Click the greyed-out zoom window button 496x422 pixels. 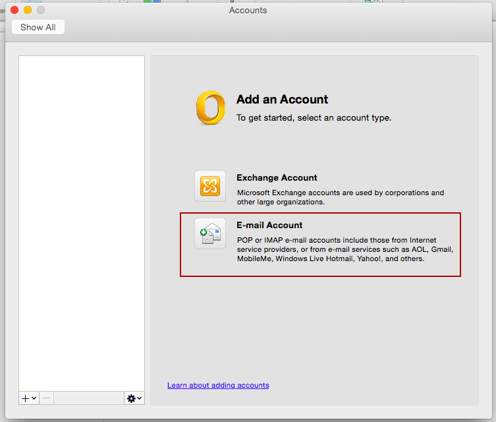(x=41, y=10)
